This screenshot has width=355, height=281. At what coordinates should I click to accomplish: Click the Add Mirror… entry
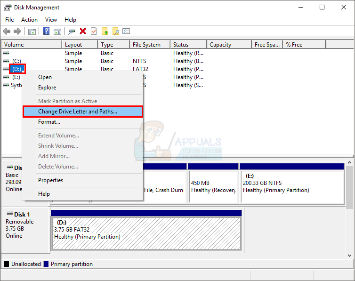coord(83,156)
